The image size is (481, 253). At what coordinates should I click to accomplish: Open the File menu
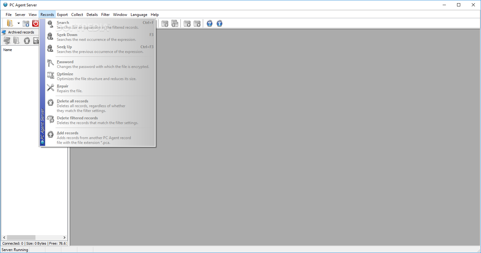9,15
